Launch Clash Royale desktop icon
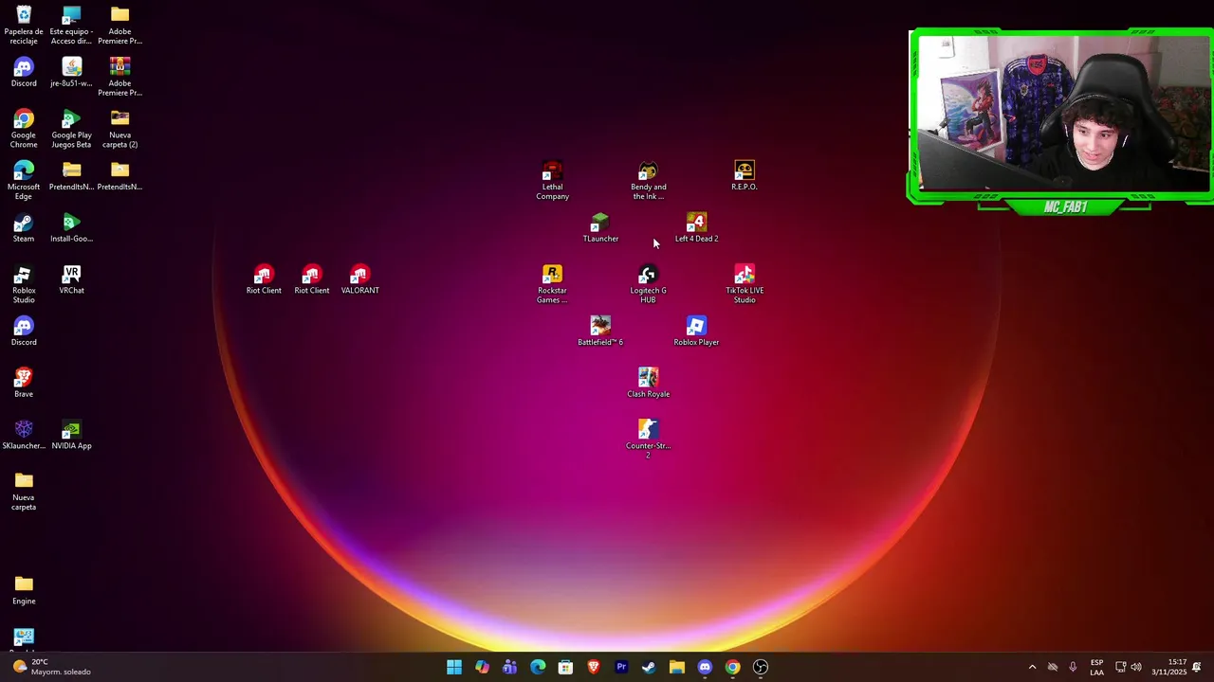The image size is (1214, 682). click(x=649, y=383)
